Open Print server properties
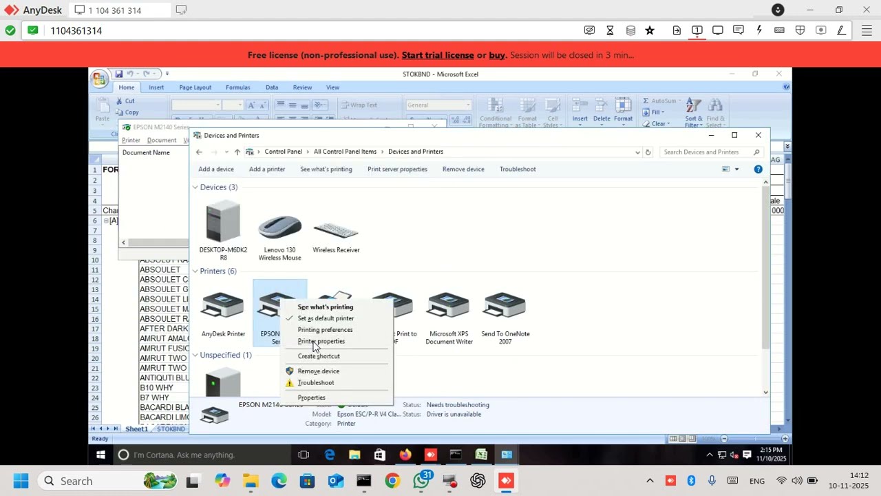Screen dimensions: 881x496 point(397,169)
